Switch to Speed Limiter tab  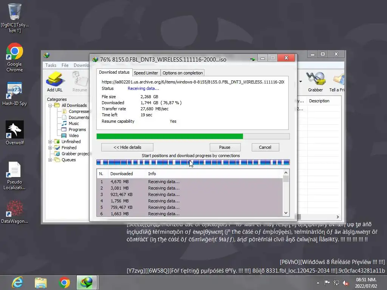click(146, 73)
